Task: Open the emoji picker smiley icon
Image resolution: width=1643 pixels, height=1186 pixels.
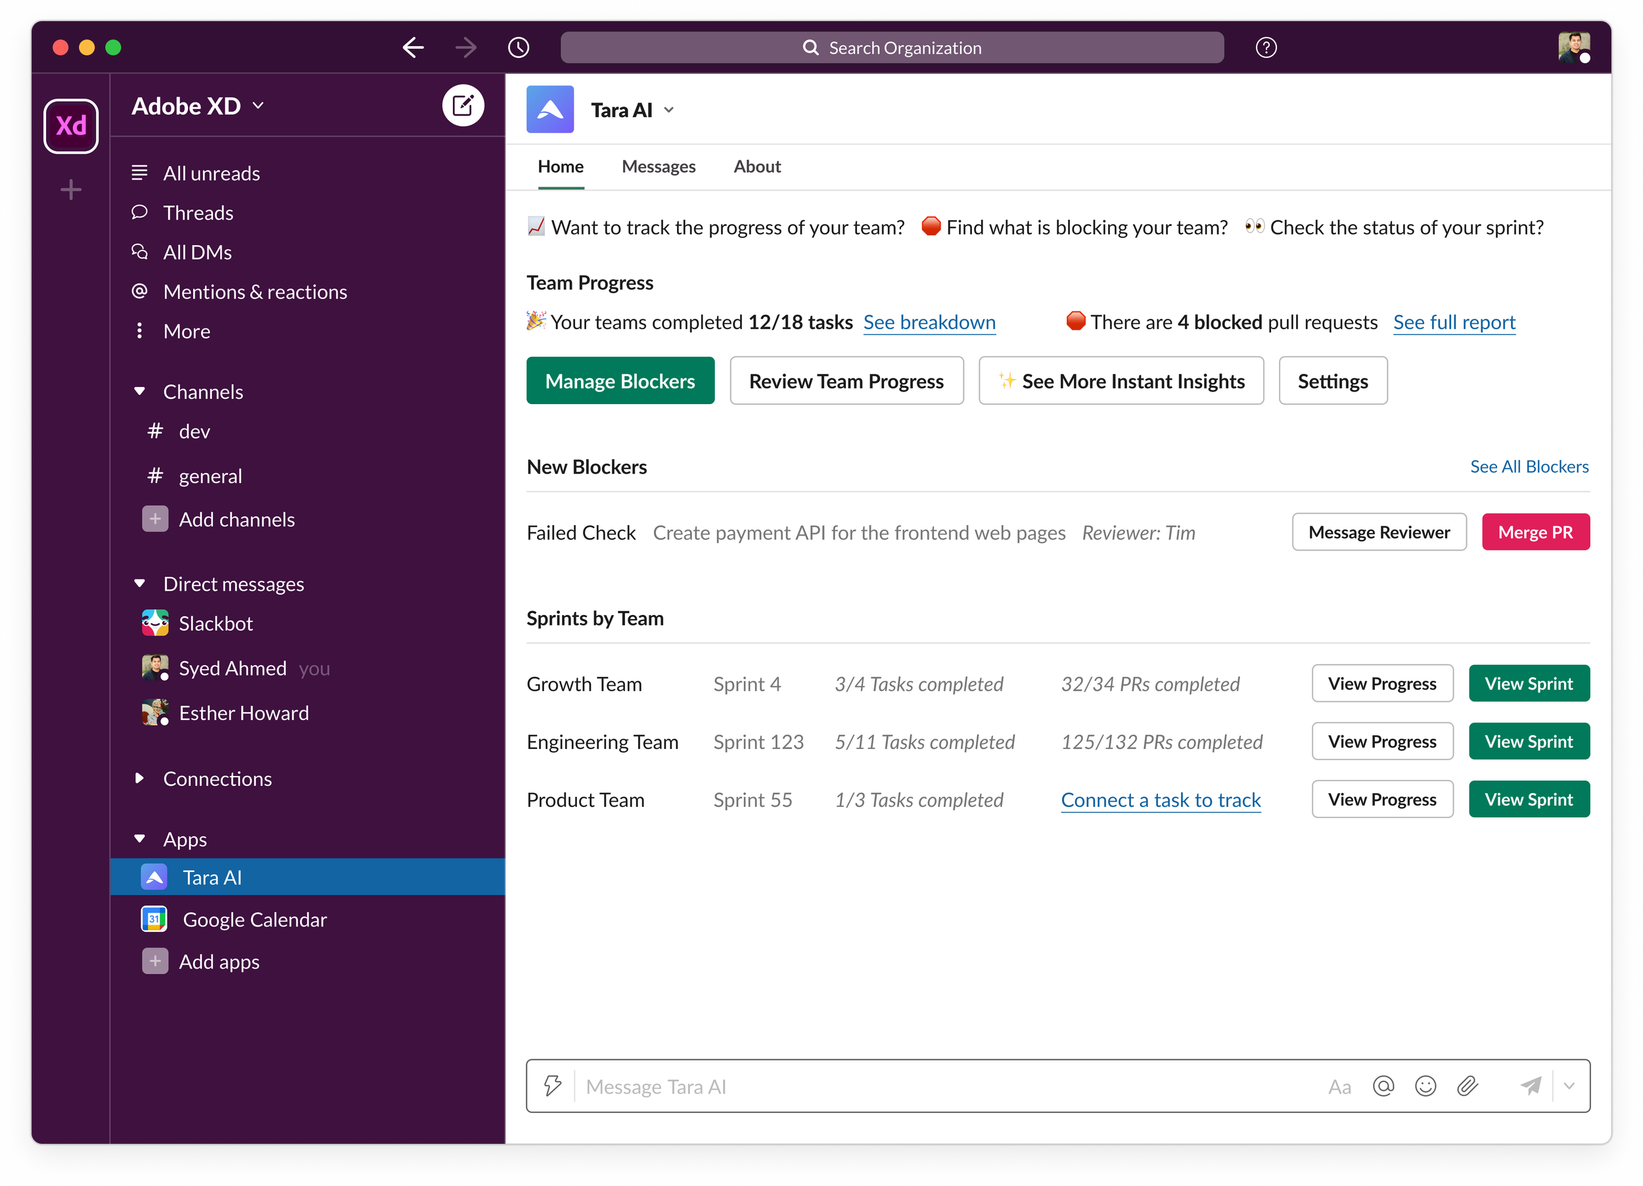Action: pyautogui.click(x=1425, y=1086)
